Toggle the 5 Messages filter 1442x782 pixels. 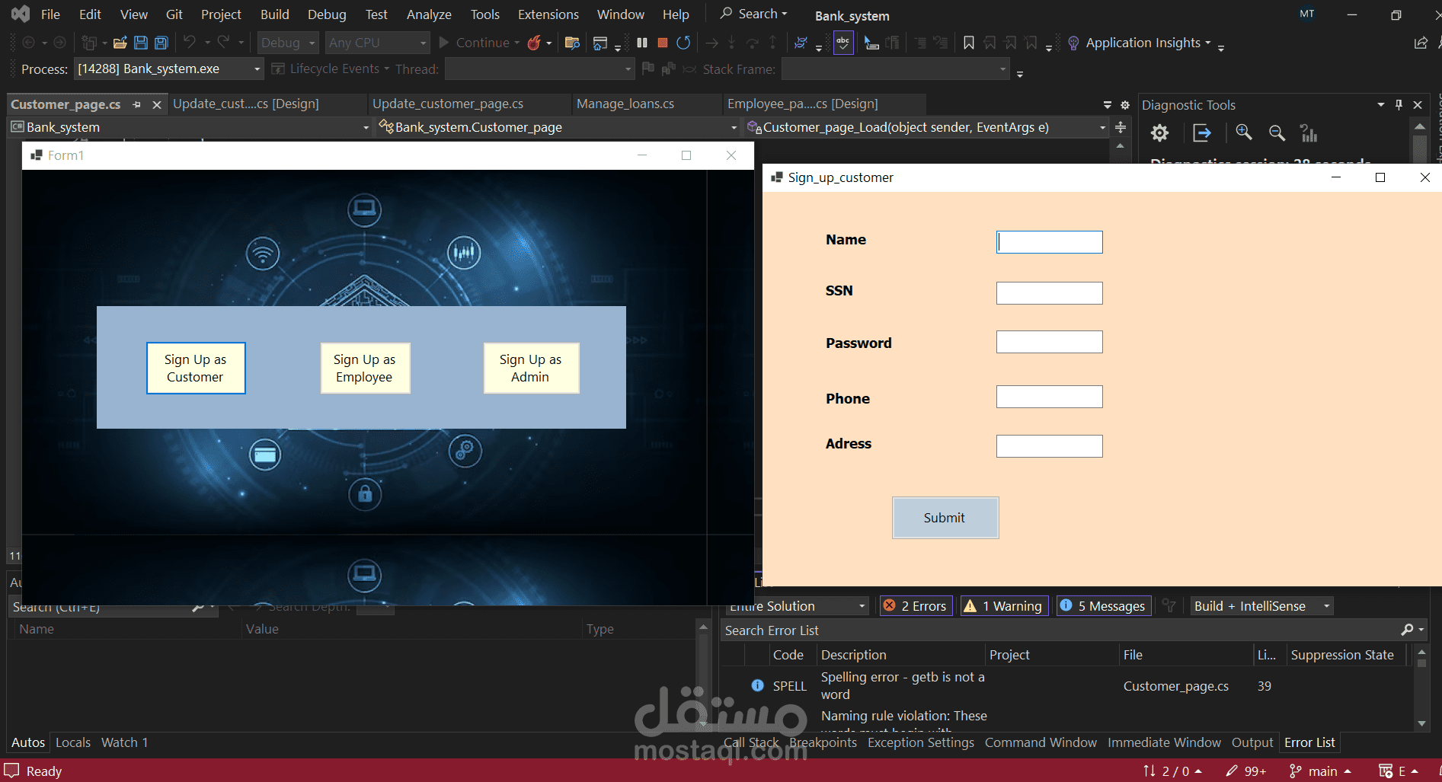(1104, 605)
